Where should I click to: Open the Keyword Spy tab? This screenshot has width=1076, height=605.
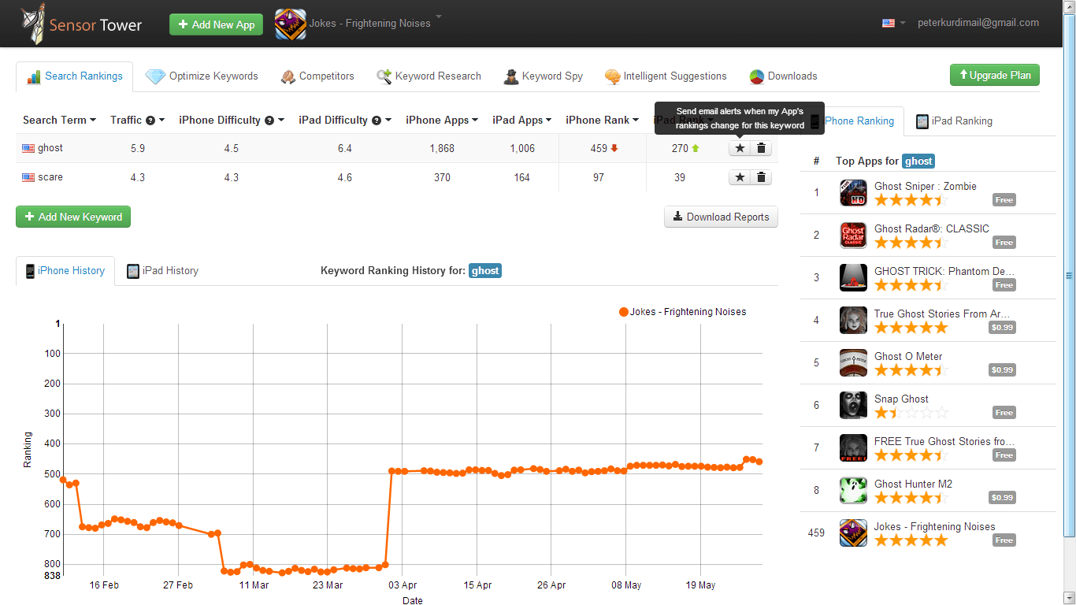[x=544, y=76]
